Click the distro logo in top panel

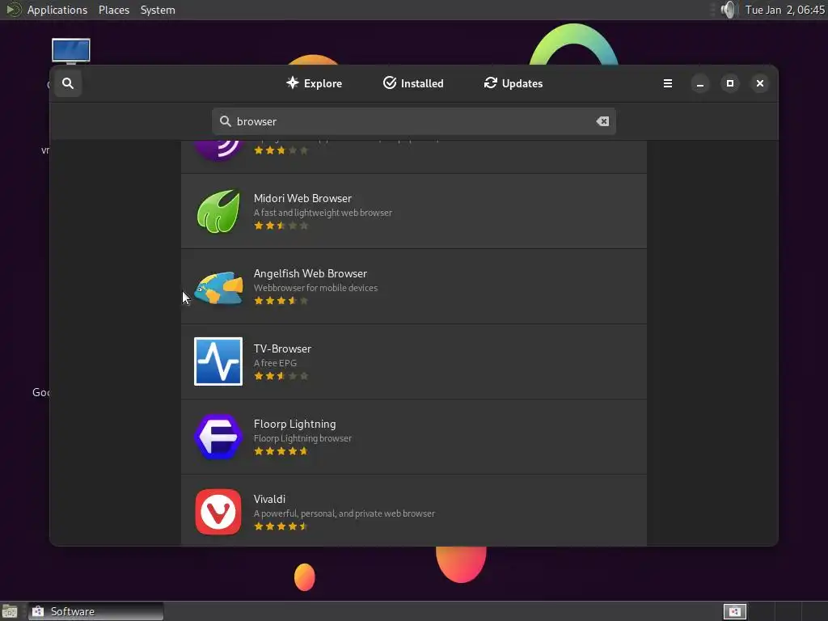(13, 10)
